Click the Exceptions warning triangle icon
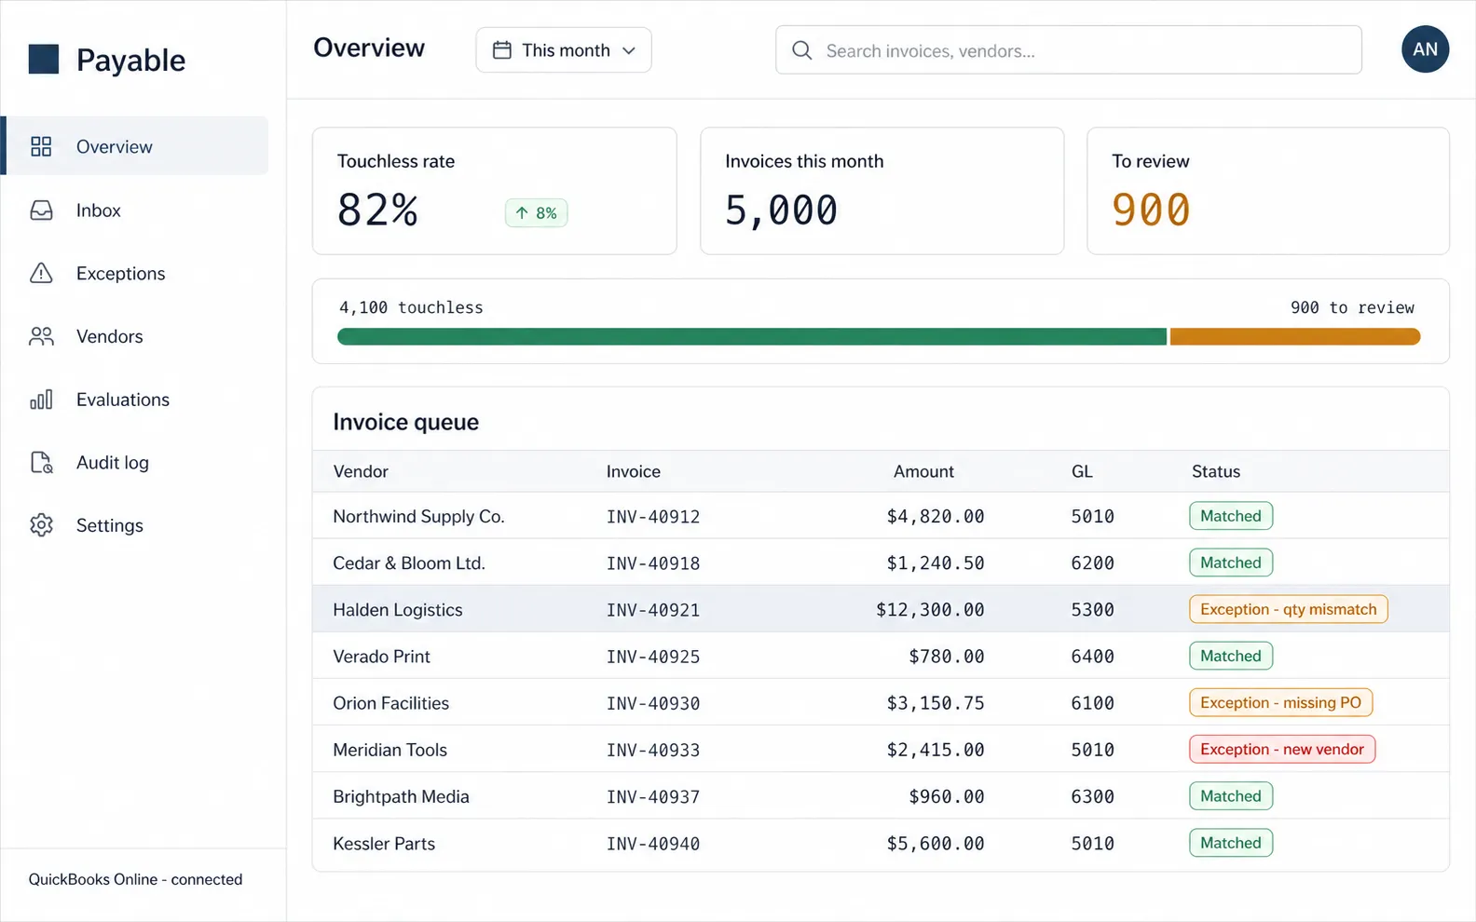The height and width of the screenshot is (922, 1476). (41, 273)
